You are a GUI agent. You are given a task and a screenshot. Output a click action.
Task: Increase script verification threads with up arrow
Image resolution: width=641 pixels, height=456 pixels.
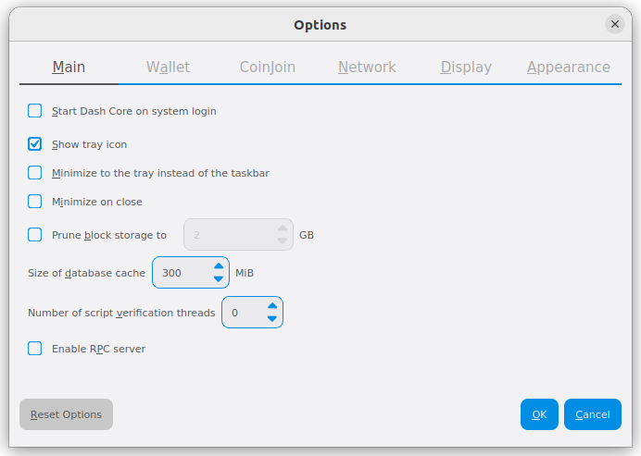(x=271, y=306)
